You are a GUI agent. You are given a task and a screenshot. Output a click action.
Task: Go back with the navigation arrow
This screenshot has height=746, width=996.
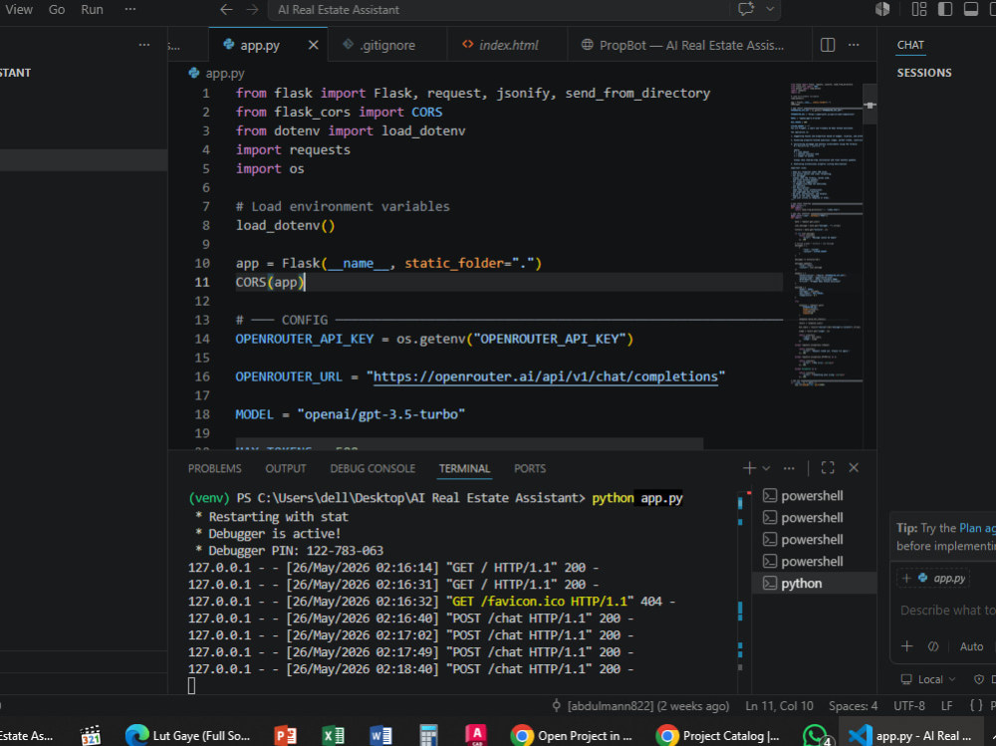pyautogui.click(x=226, y=10)
